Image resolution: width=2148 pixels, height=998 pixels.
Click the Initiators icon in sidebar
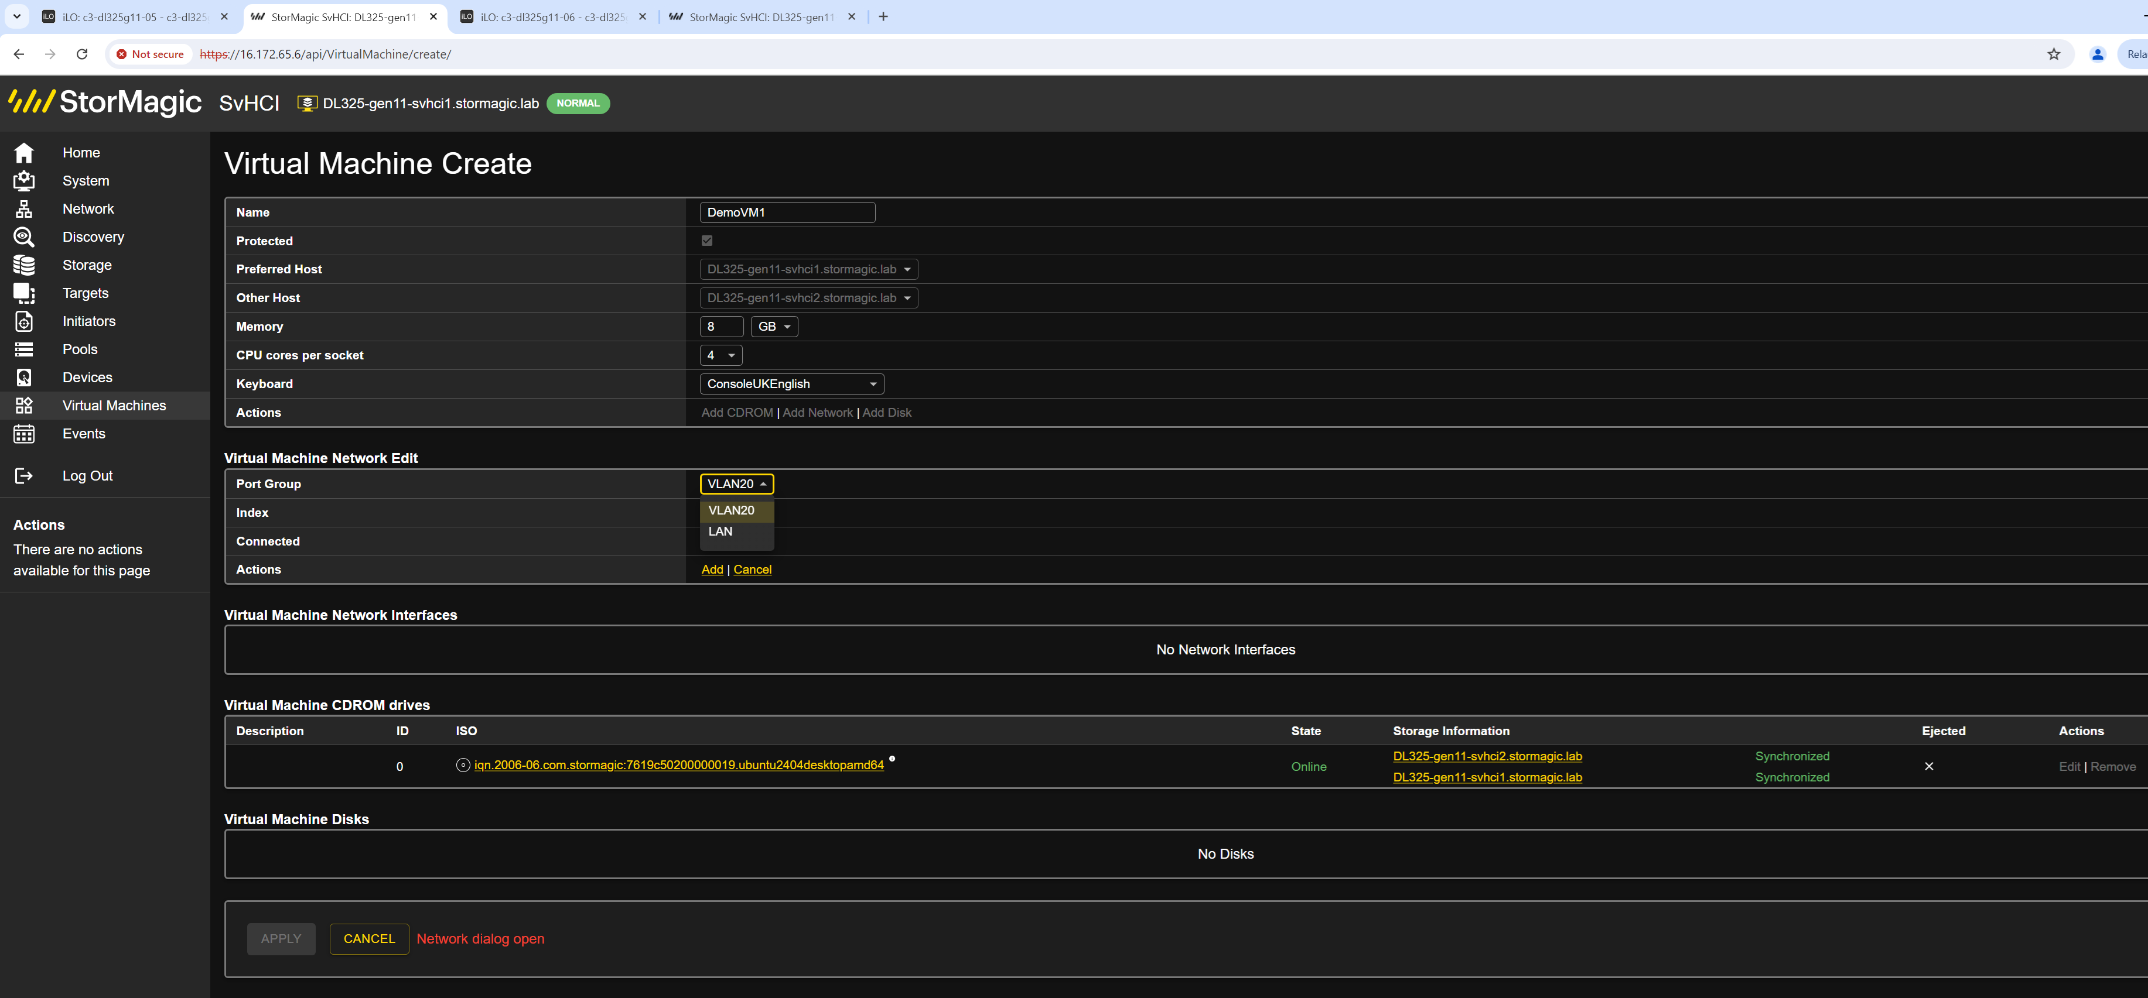click(x=24, y=321)
